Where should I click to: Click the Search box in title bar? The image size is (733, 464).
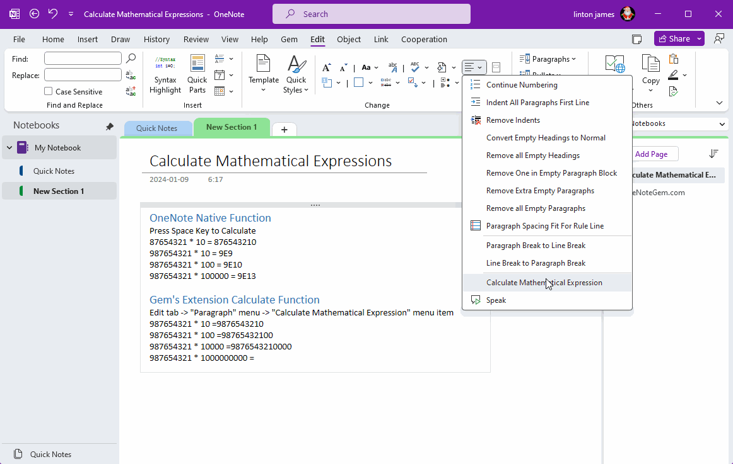point(371,14)
